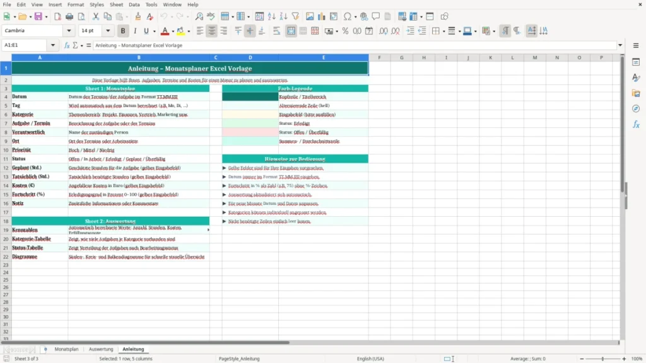Click Format as Date icon
This screenshot has width=646, height=363.
point(369,31)
